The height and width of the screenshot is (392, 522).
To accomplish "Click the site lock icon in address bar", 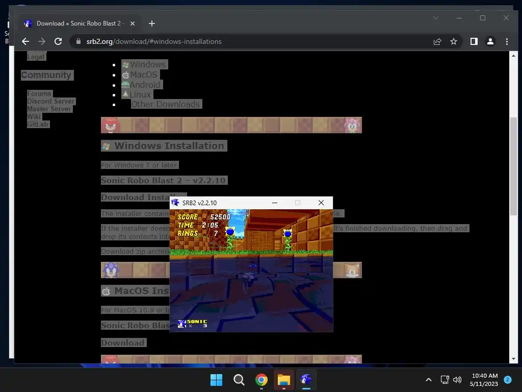I will click(x=79, y=41).
